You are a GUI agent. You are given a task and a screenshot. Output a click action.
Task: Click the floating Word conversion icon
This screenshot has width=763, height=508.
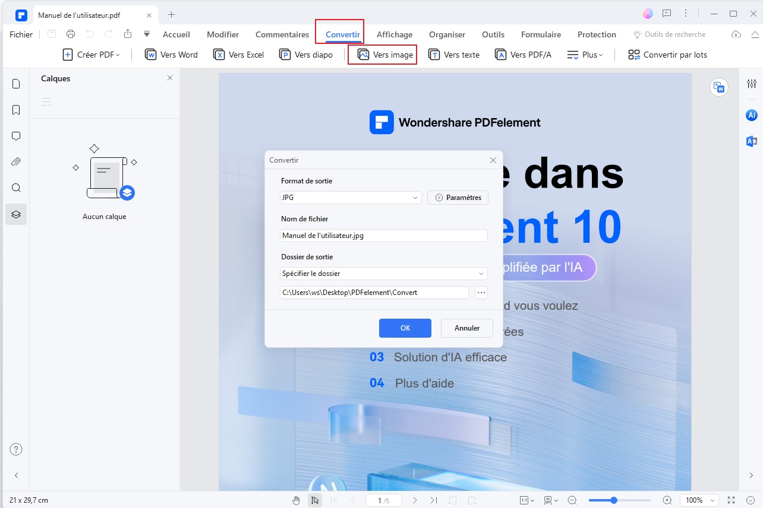720,88
